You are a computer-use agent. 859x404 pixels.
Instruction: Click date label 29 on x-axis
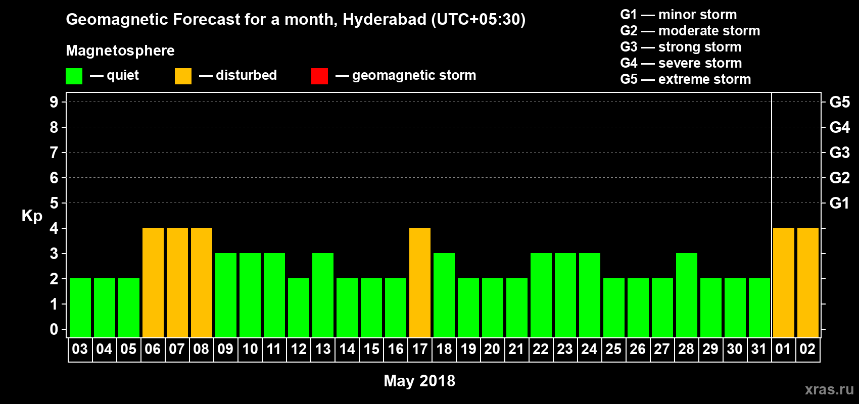[x=710, y=349]
